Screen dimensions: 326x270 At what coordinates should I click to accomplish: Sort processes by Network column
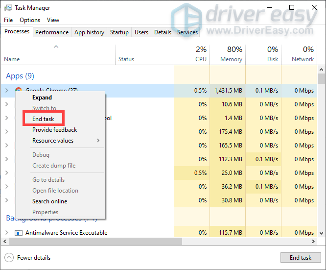tap(299, 54)
